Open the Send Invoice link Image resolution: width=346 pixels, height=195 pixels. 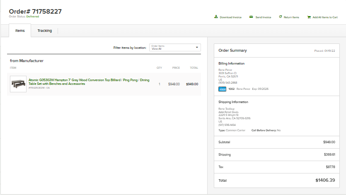point(263,17)
